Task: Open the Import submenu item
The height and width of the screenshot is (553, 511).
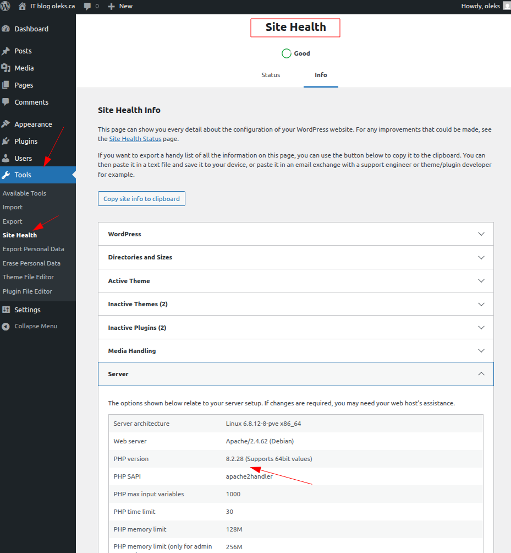Action: point(12,207)
